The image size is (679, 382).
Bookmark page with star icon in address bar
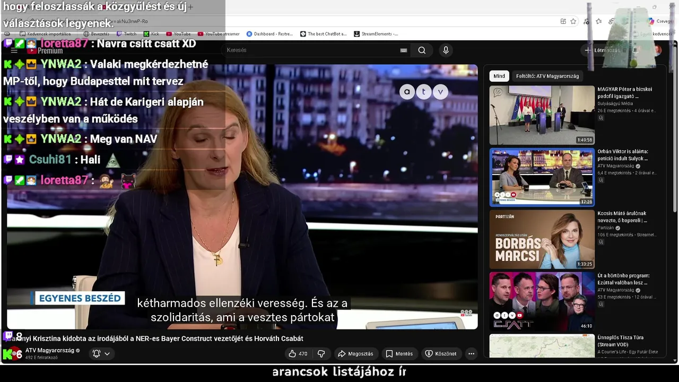[573, 21]
